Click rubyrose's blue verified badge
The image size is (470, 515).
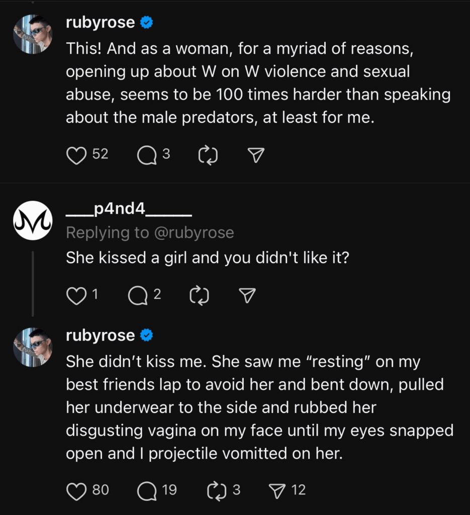[x=146, y=22]
